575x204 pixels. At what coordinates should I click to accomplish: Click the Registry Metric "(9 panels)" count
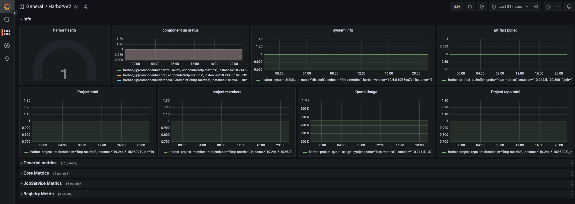tap(65, 194)
